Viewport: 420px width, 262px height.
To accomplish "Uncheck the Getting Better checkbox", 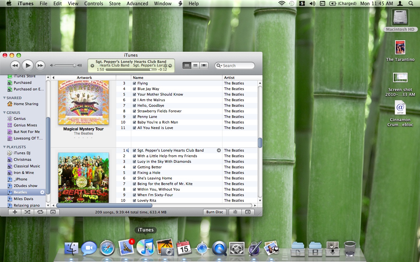I will coord(134,167).
